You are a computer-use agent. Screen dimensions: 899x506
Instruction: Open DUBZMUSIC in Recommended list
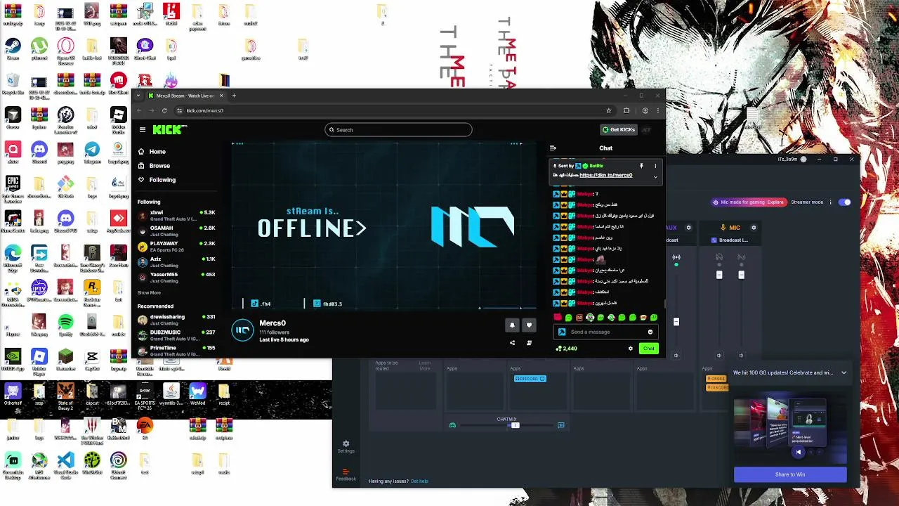point(176,335)
